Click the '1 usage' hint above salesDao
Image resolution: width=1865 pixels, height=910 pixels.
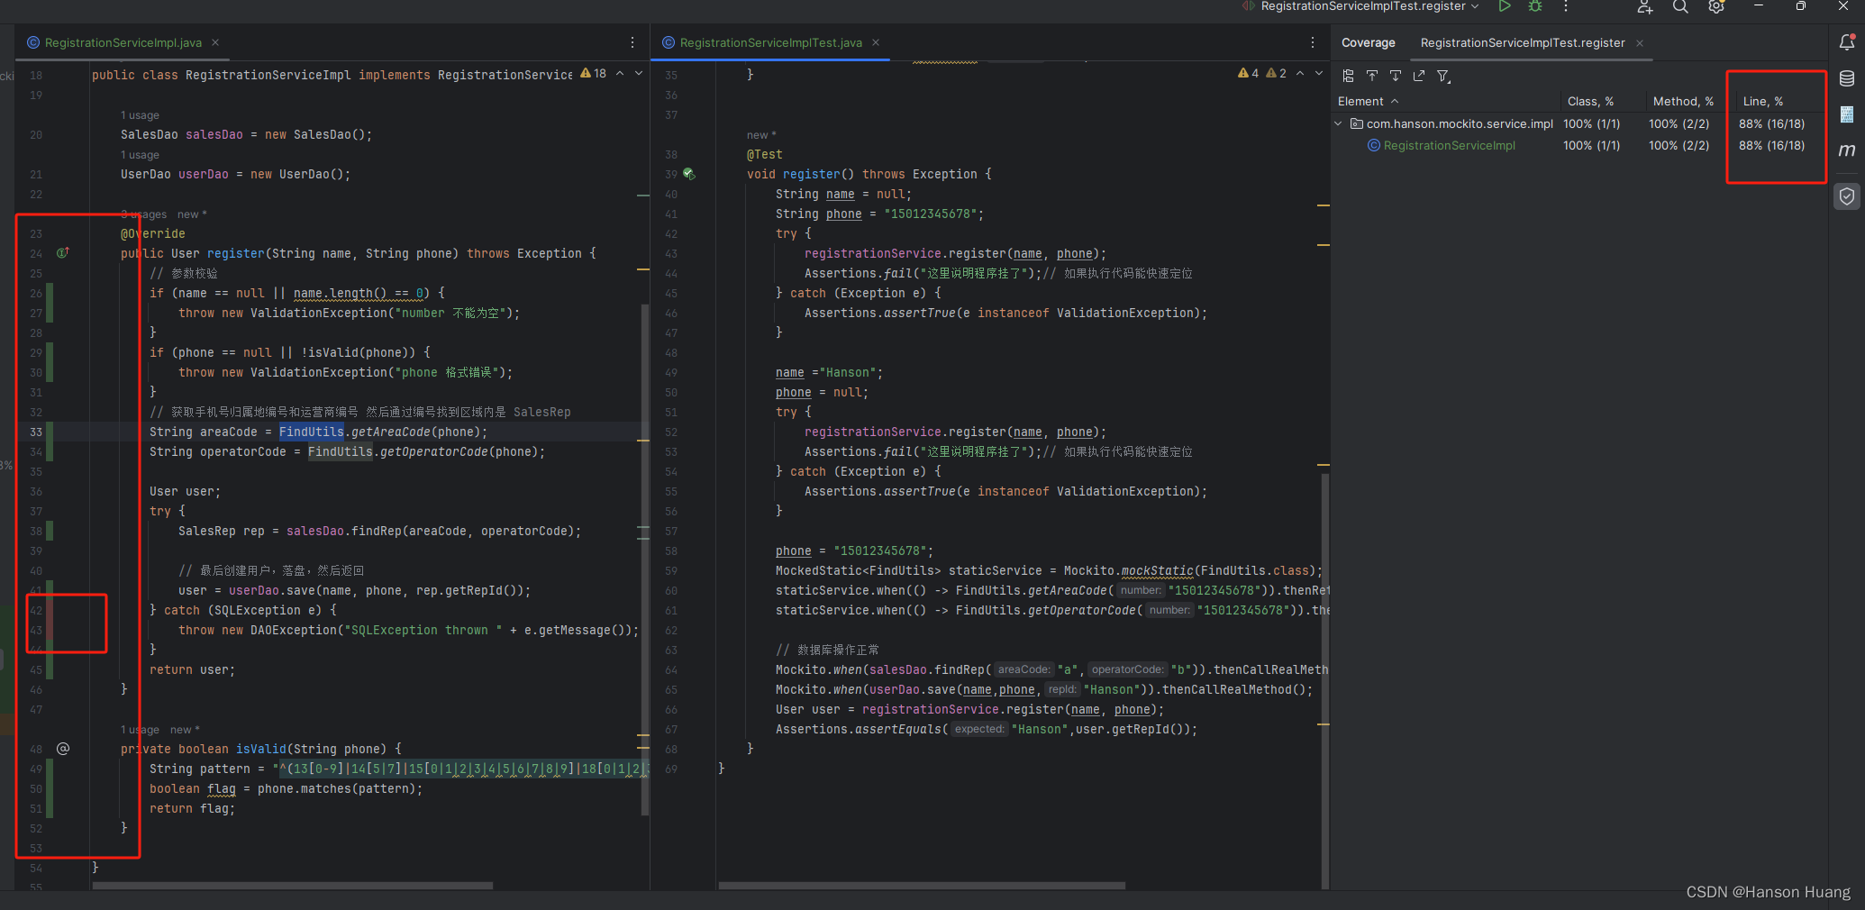tap(140, 115)
